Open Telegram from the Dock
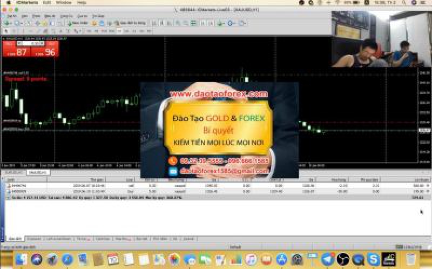 tap(328, 259)
